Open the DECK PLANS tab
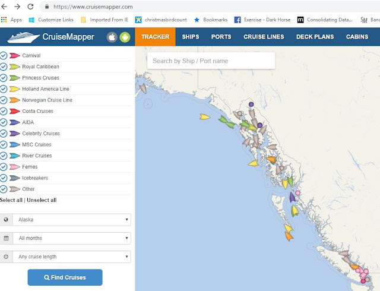Screen dimensions: 380x291 pyautogui.click(x=315, y=37)
